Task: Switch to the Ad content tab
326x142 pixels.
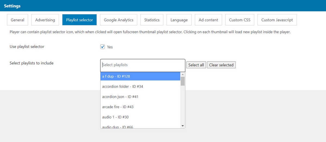Action: click(208, 20)
